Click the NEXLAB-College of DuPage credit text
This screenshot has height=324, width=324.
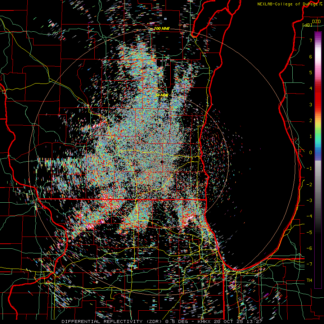[290, 4]
